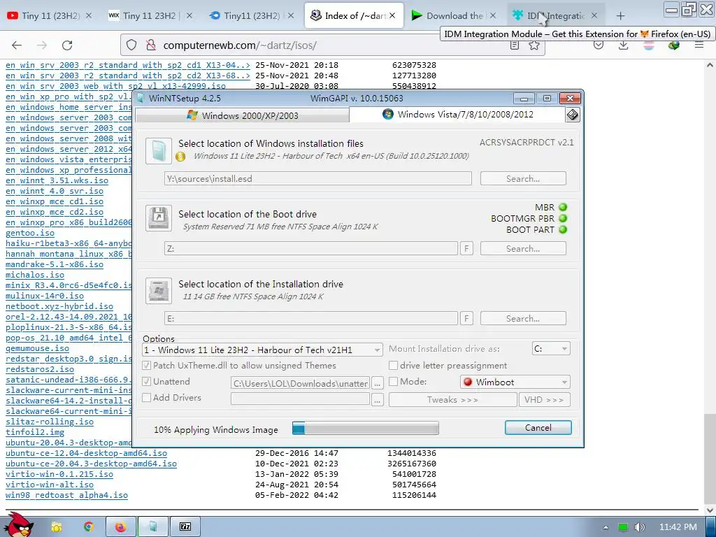This screenshot has width=716, height=537.
Task: Click the install.esd path field
Action: [x=318, y=178]
